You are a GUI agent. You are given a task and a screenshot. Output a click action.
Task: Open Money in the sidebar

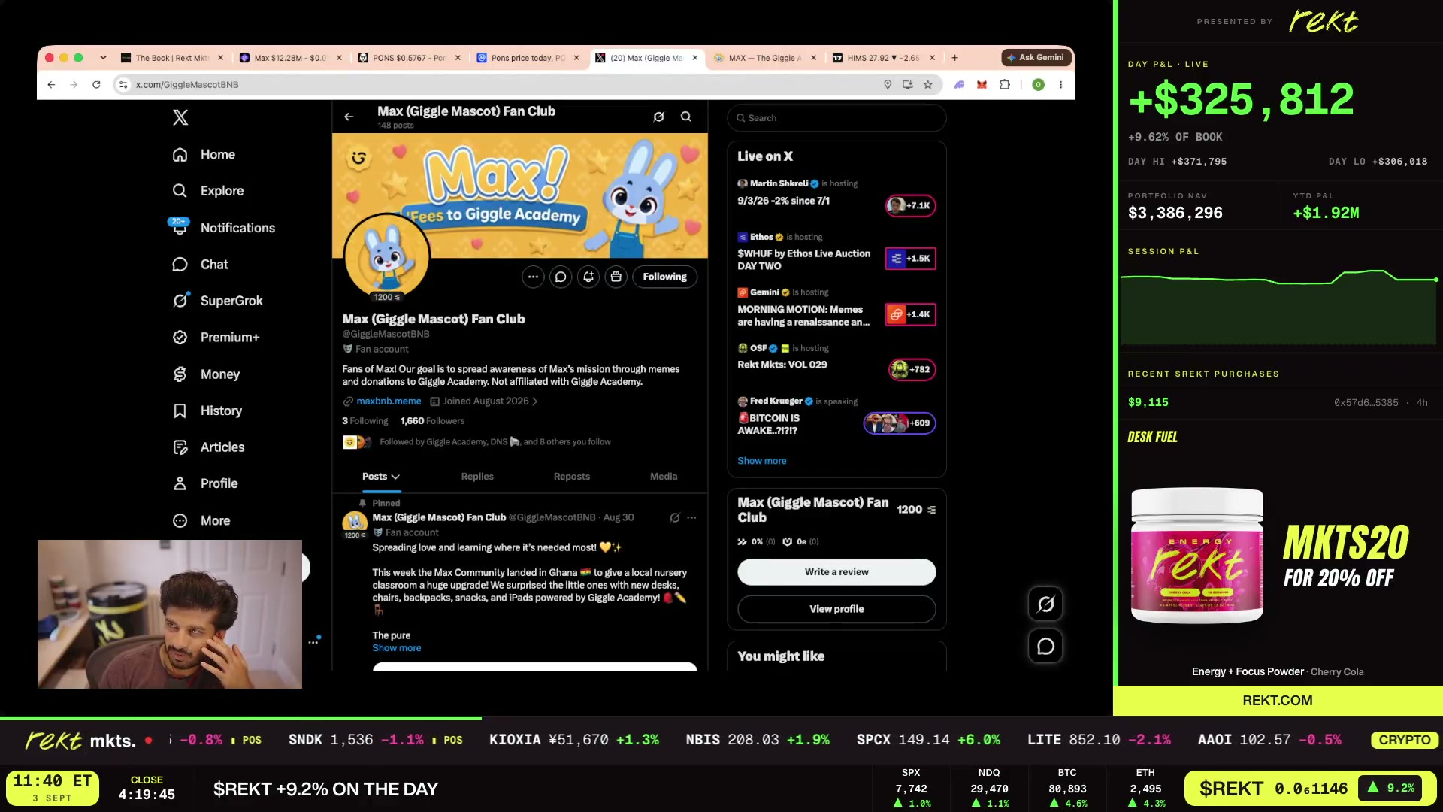(x=206, y=374)
